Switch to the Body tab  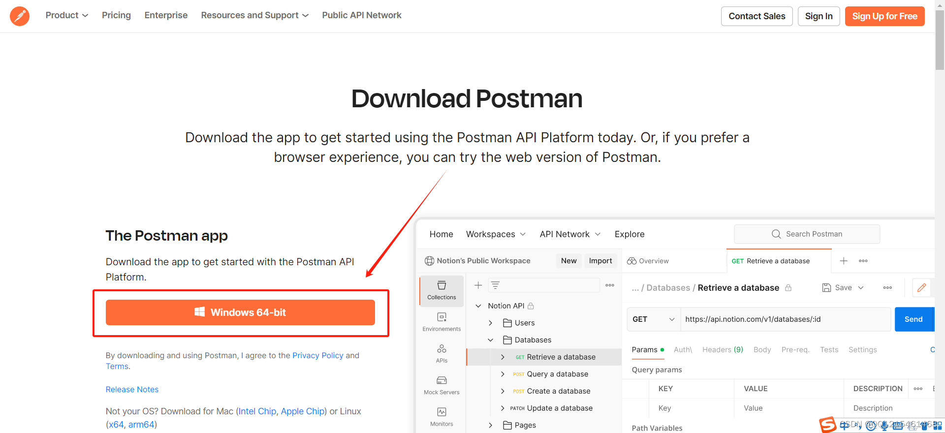click(762, 350)
